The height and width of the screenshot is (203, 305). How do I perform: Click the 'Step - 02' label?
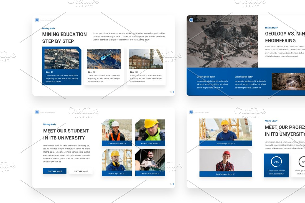click(91, 72)
